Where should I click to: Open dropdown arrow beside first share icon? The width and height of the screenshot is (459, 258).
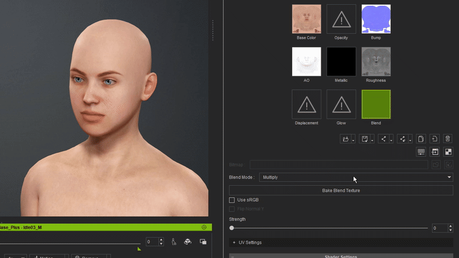pyautogui.click(x=391, y=140)
